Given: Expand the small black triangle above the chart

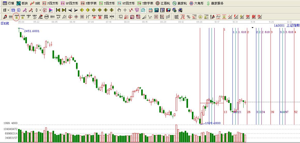Looking at the screenshot, I should (252, 27).
